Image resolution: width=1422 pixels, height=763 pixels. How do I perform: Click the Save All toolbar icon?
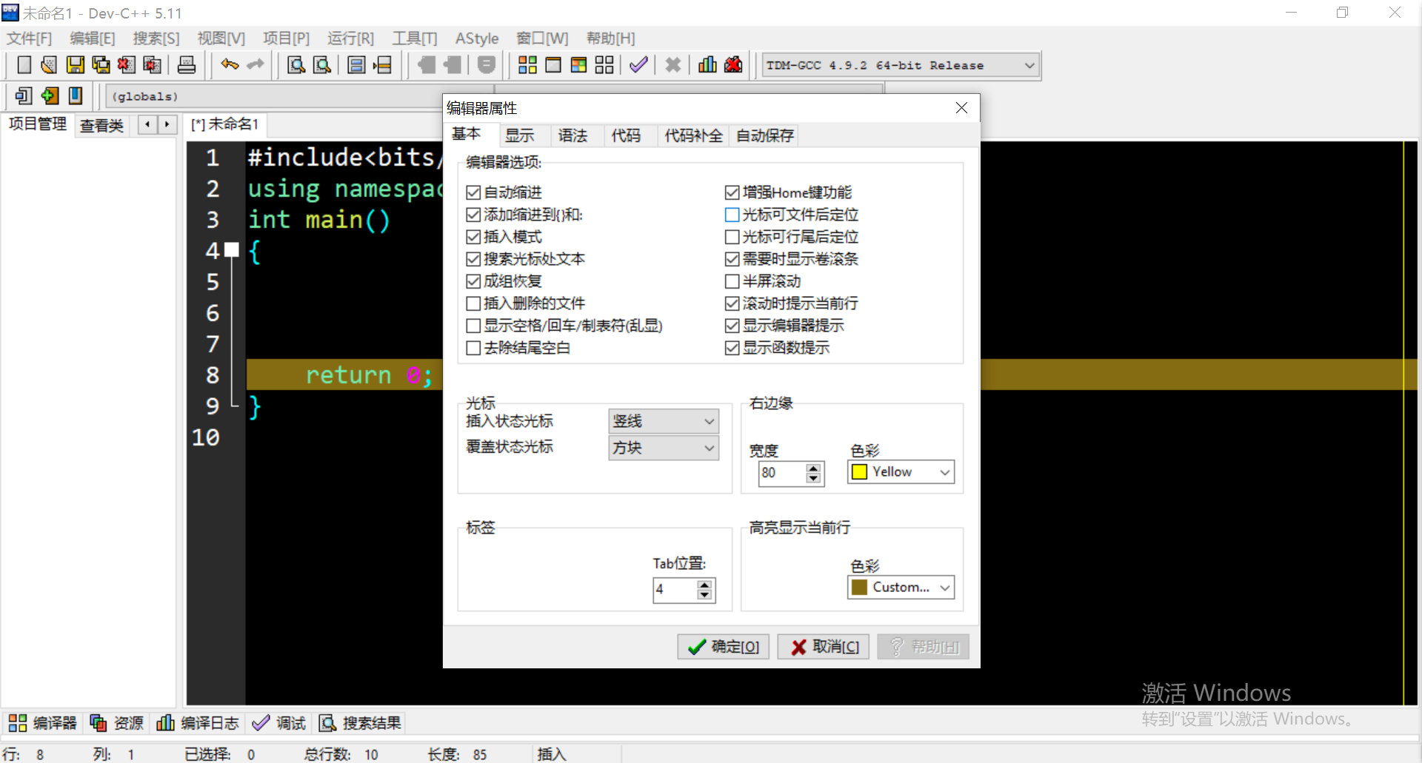coord(101,65)
